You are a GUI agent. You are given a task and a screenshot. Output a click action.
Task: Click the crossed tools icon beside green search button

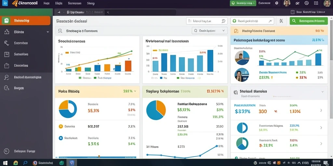pos(281,21)
